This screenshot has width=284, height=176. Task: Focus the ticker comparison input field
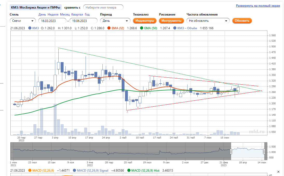(x=103, y=8)
